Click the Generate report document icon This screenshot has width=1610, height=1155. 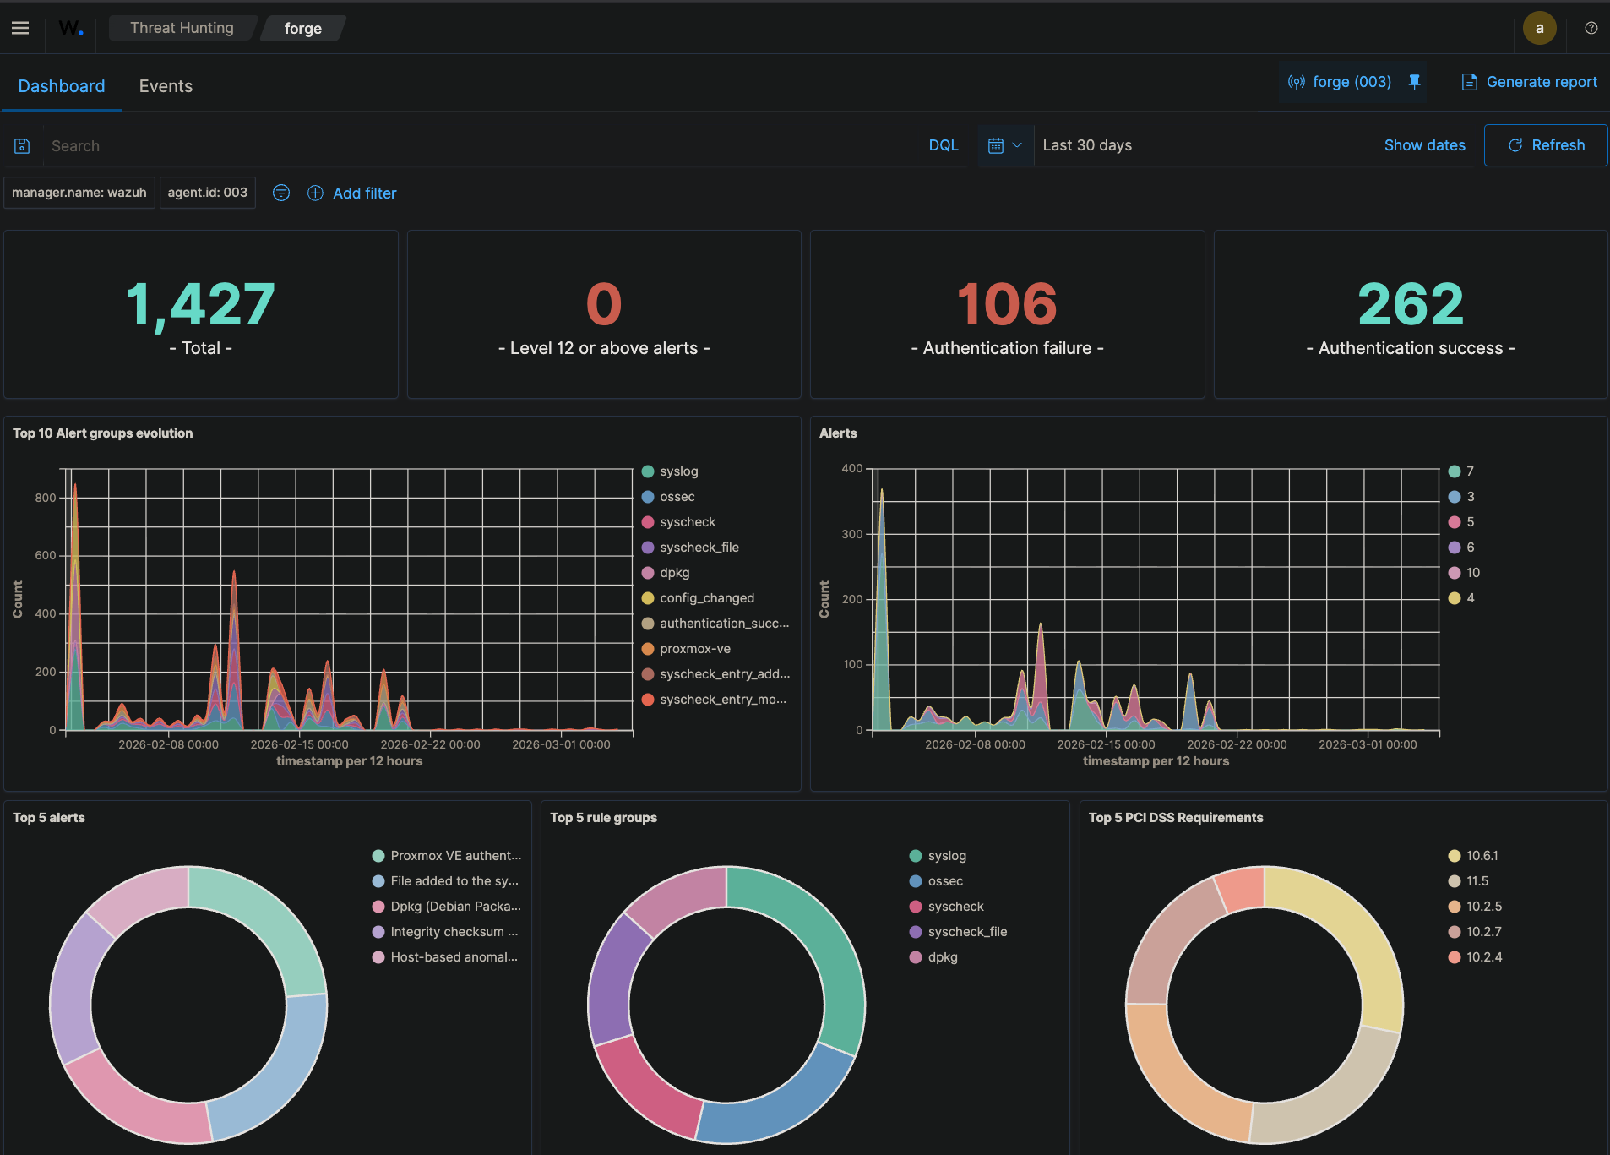click(1469, 82)
